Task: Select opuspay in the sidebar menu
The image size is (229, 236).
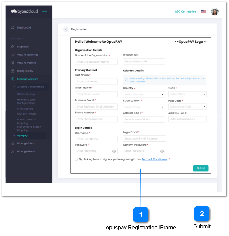Action: 22,135
